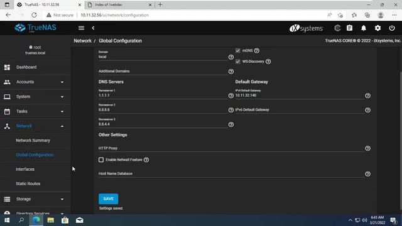Screen dimensions: 402x226
Task: Show help for Nameserver 3
Action: click(231, 124)
